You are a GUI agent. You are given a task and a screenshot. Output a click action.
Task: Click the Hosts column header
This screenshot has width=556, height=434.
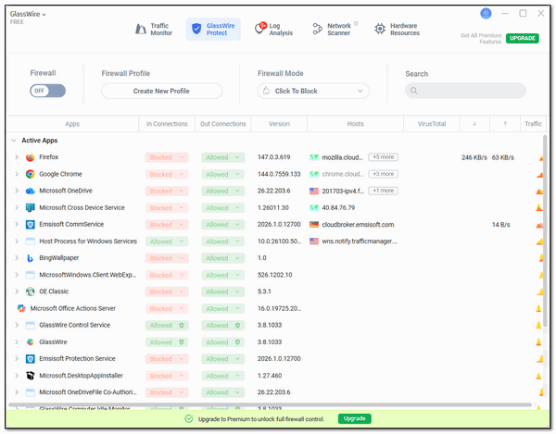355,124
